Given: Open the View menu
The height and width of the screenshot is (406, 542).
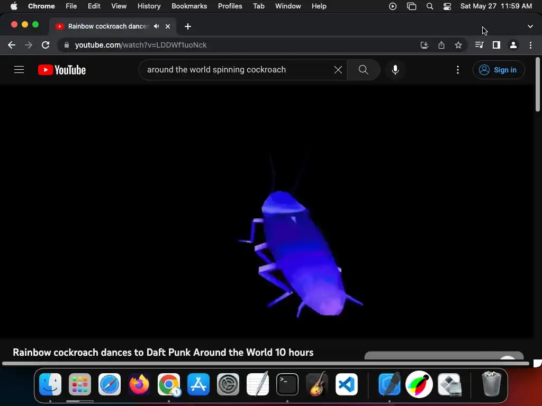Looking at the screenshot, I should (x=119, y=6).
